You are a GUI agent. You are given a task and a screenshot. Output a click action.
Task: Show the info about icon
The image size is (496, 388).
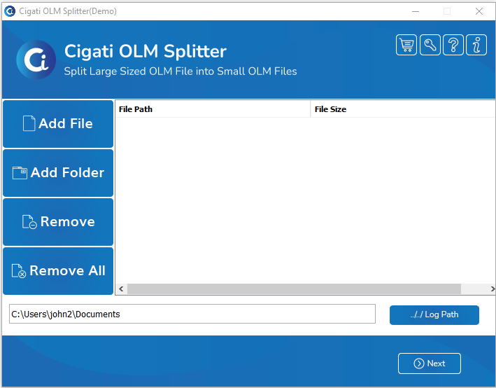click(x=476, y=45)
